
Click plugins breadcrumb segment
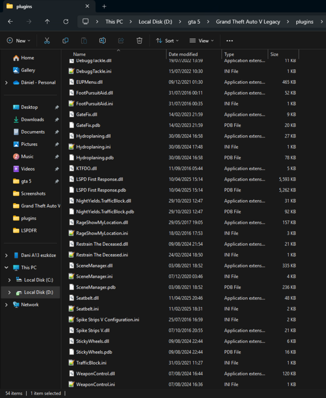pyautogui.click(x=304, y=22)
